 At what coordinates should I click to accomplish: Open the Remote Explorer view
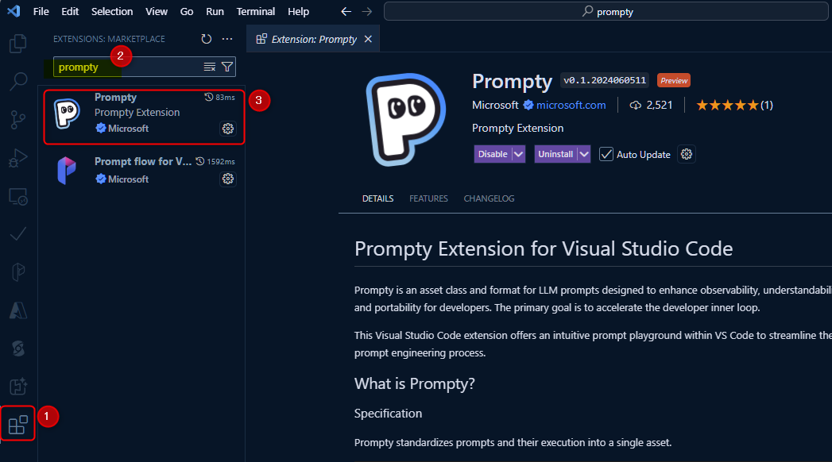tap(17, 196)
